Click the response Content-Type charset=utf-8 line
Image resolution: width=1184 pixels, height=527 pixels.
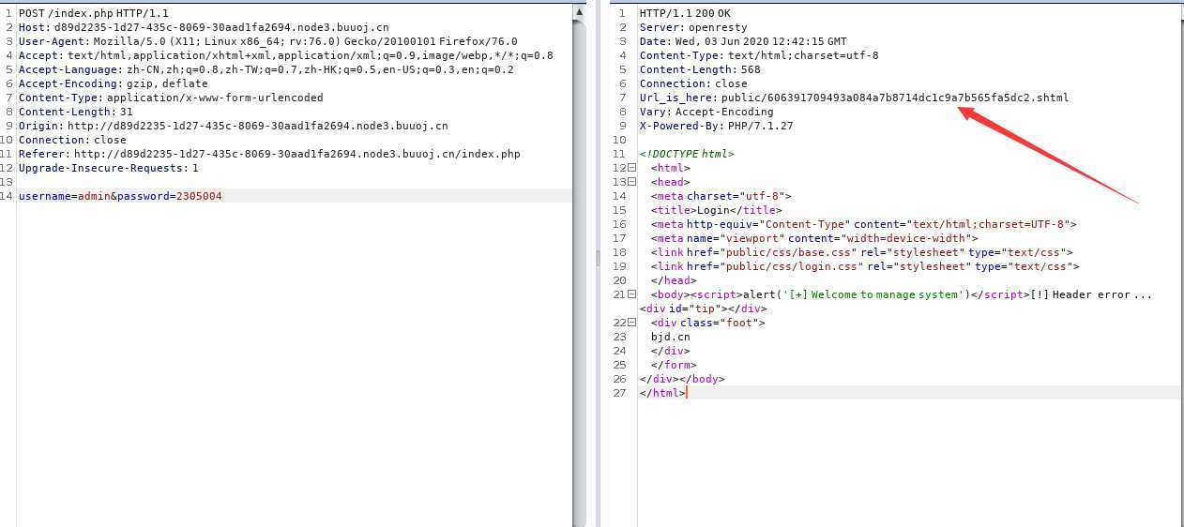point(759,55)
